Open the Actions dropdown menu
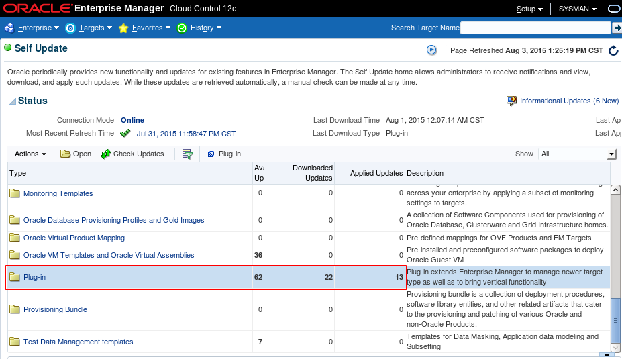The height and width of the screenshot is (359, 622). point(31,154)
